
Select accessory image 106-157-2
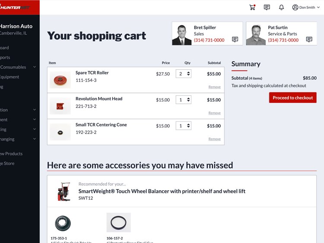click(119, 223)
